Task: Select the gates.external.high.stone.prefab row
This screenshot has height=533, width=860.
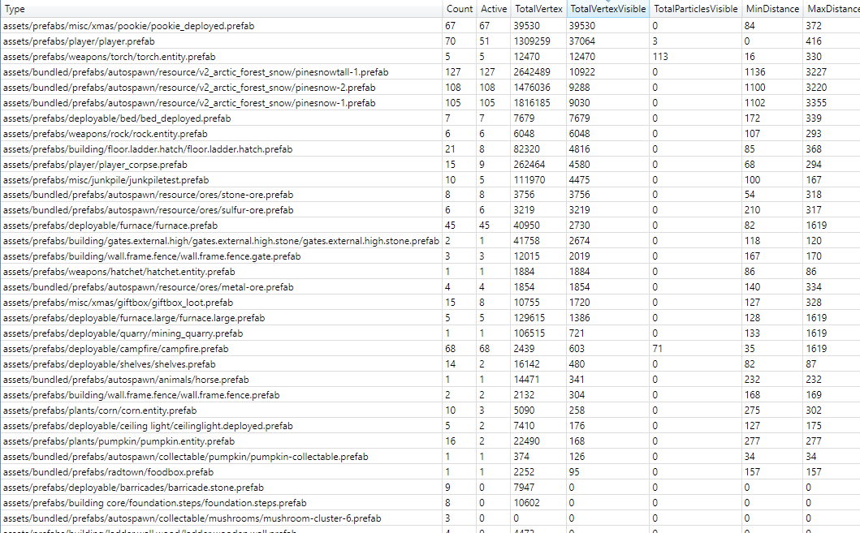Action: tap(430, 240)
